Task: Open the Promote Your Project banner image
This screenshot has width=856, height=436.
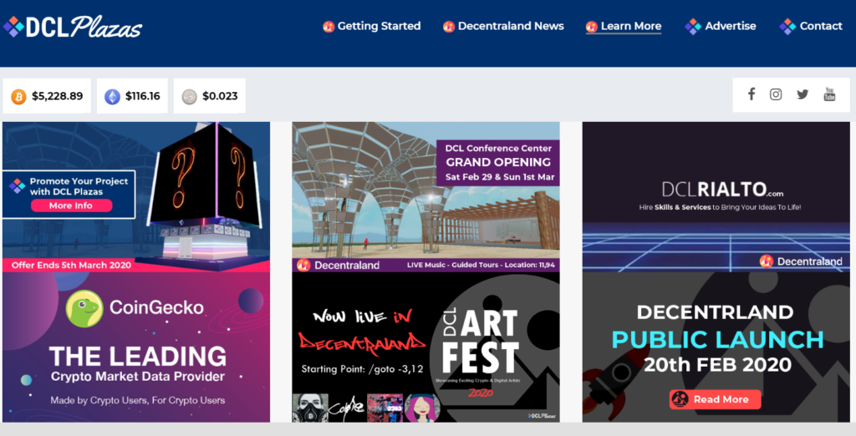Action: click(136, 197)
